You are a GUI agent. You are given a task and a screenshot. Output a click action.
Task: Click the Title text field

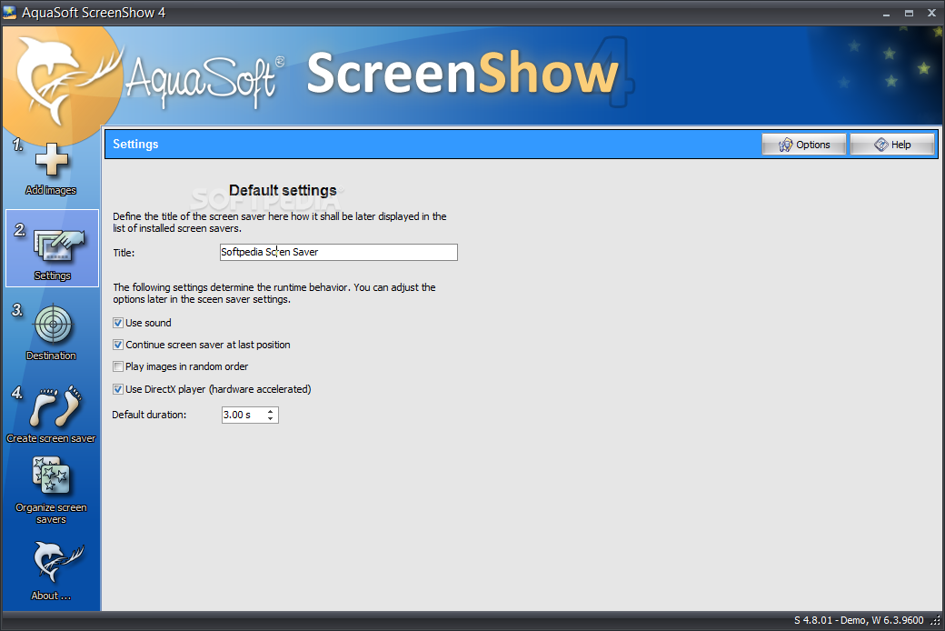pyautogui.click(x=339, y=252)
